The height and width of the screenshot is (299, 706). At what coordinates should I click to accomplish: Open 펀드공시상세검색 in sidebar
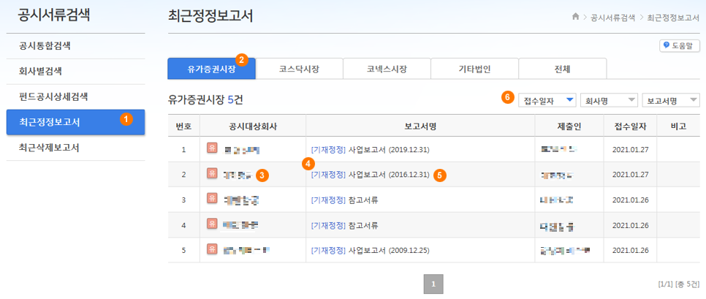click(76, 96)
